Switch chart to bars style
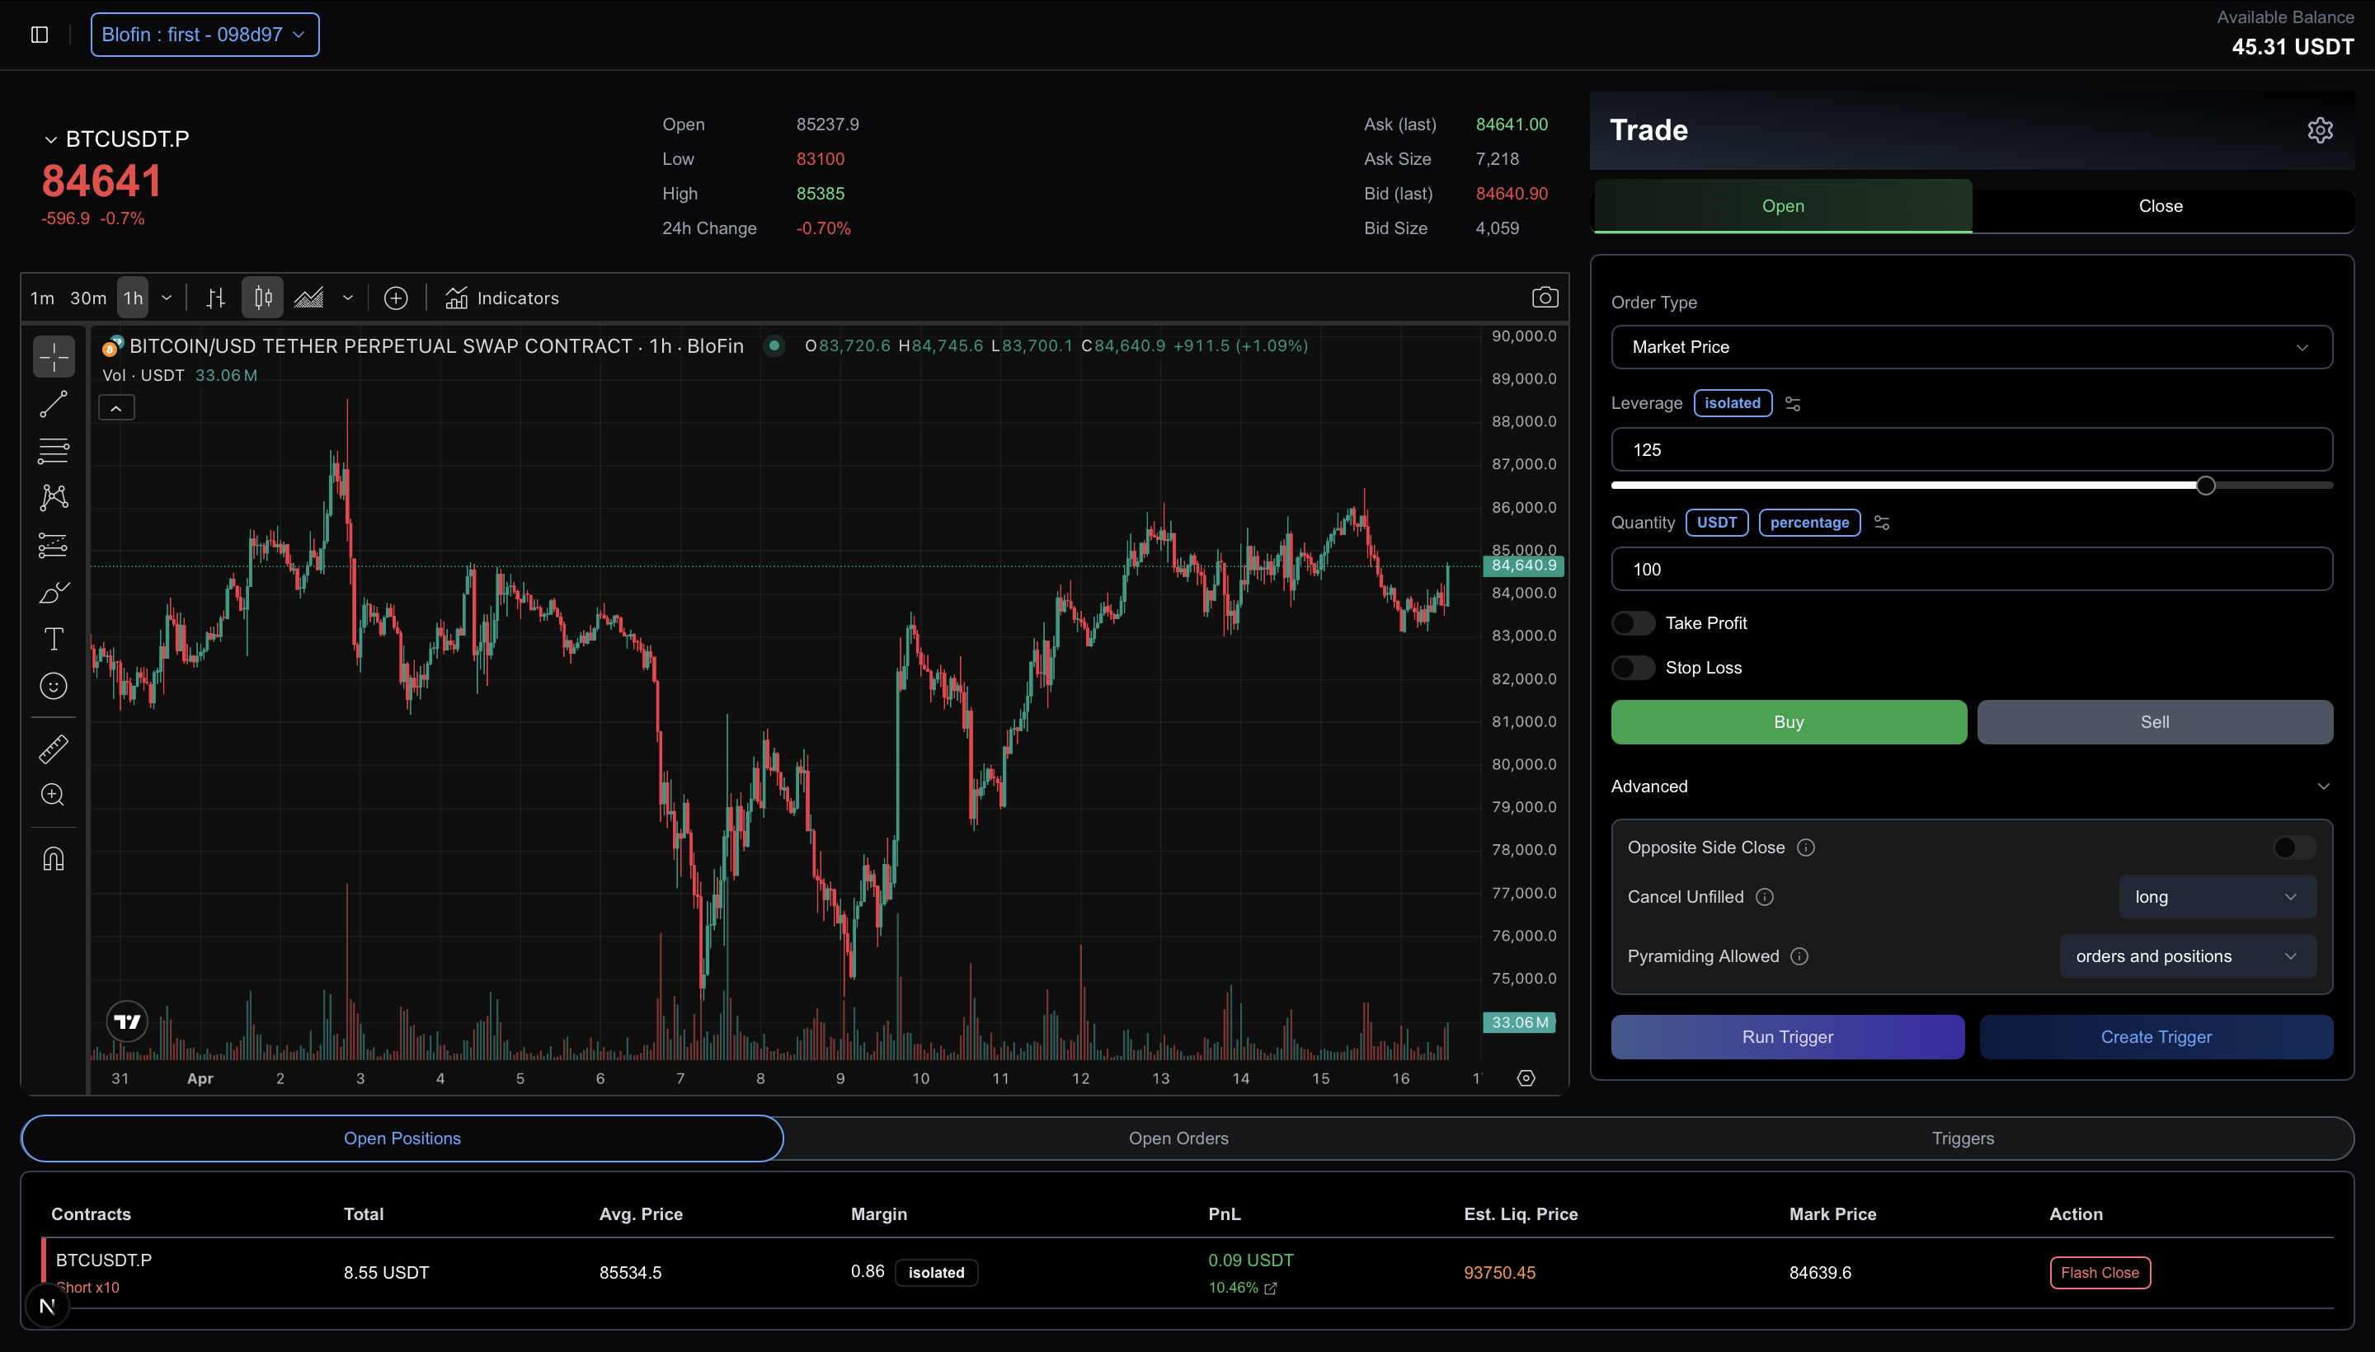Image resolution: width=2375 pixels, height=1352 pixels. (x=215, y=298)
